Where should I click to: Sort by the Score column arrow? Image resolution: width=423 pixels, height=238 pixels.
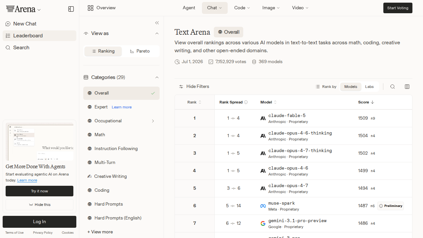click(x=372, y=102)
